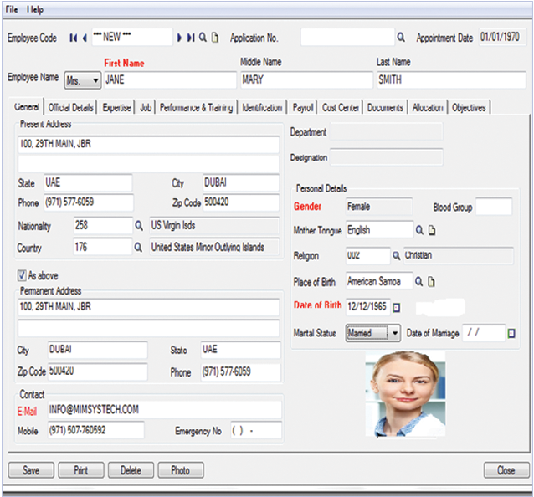Screen dimensions: 534x497
Task: Click search icon beside Employee Code
Action: coord(203,38)
